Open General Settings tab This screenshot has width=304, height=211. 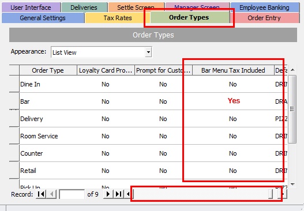coord(43,18)
